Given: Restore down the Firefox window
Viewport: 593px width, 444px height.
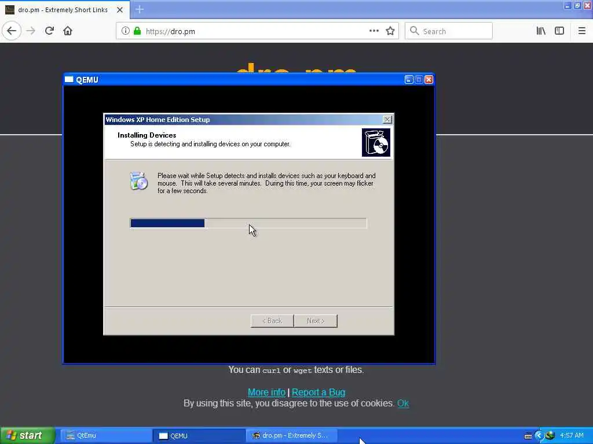Looking at the screenshot, I should click(x=577, y=5).
